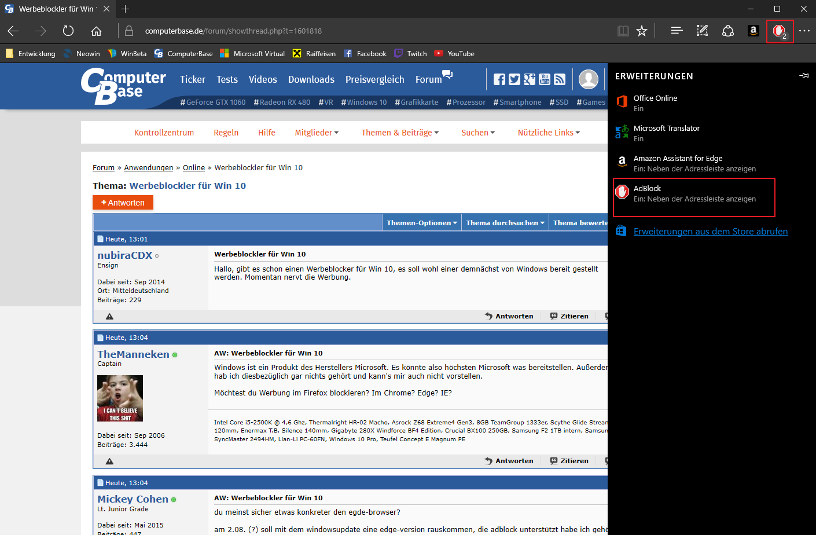Click the browser forward arrow
Viewport: 816px width, 535px height.
[x=41, y=31]
